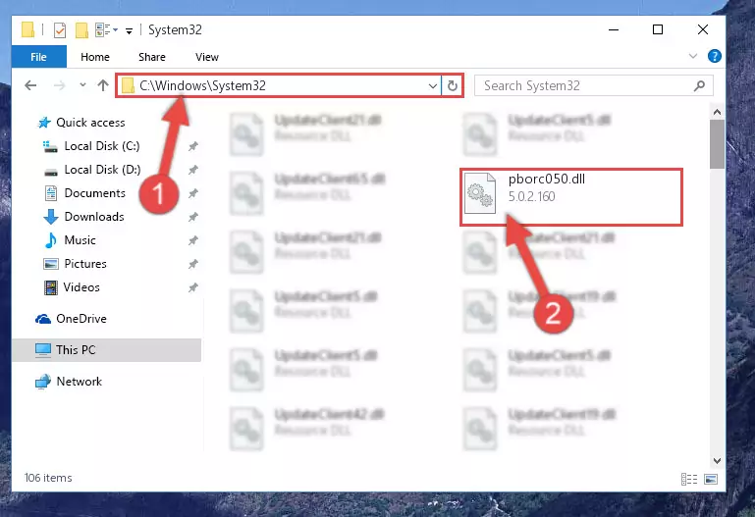The width and height of the screenshot is (755, 517).
Task: Click the address bar showing C:\Windows\System32
Action: point(278,85)
